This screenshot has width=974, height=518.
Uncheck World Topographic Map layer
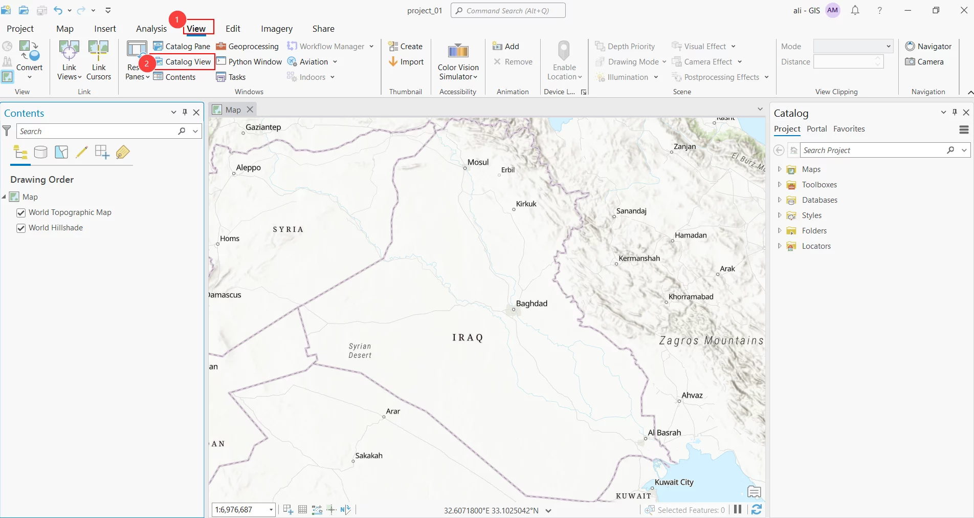[21, 212]
